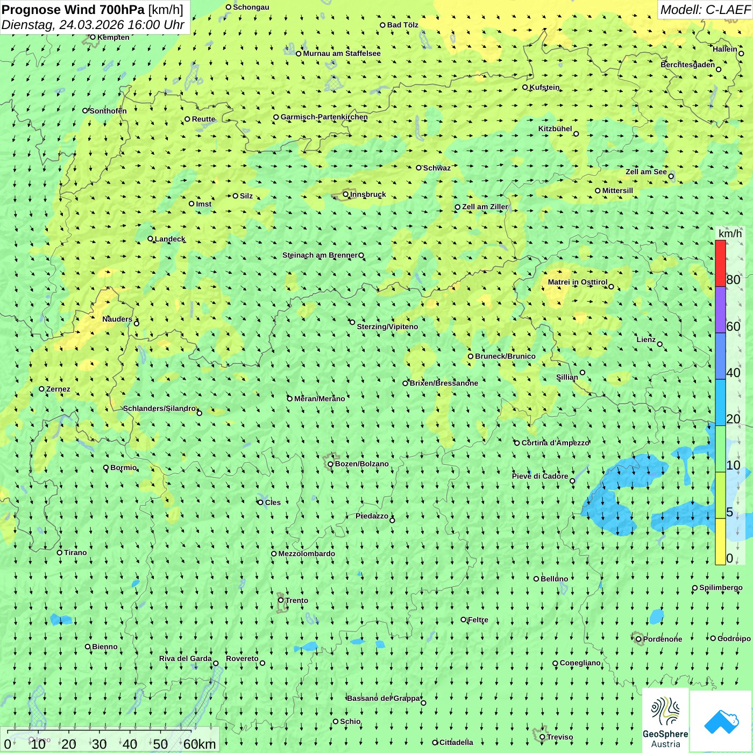Click the purple 60 km/h legend color
753x753 pixels.
coord(720,310)
